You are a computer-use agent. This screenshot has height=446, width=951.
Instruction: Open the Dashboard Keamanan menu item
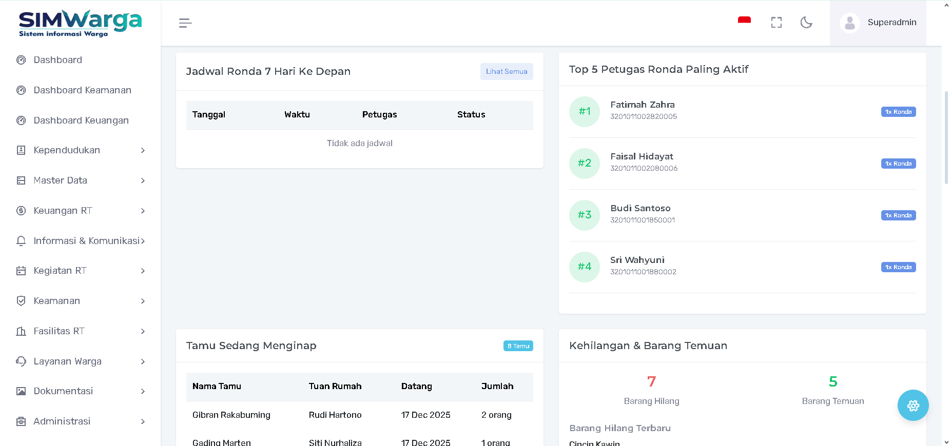pos(82,90)
